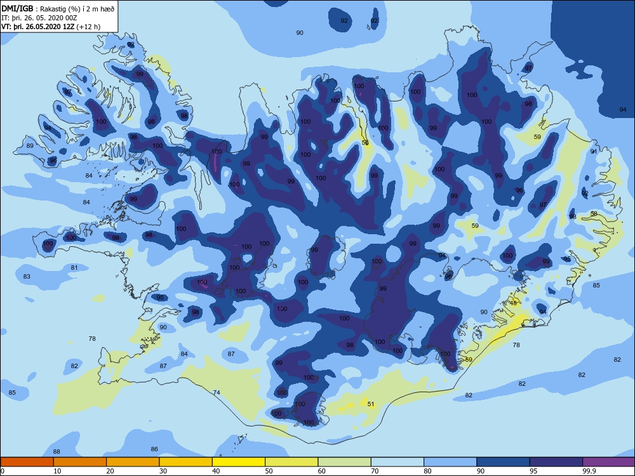Select the humidity value '89' in the Westfjords

[30, 146]
